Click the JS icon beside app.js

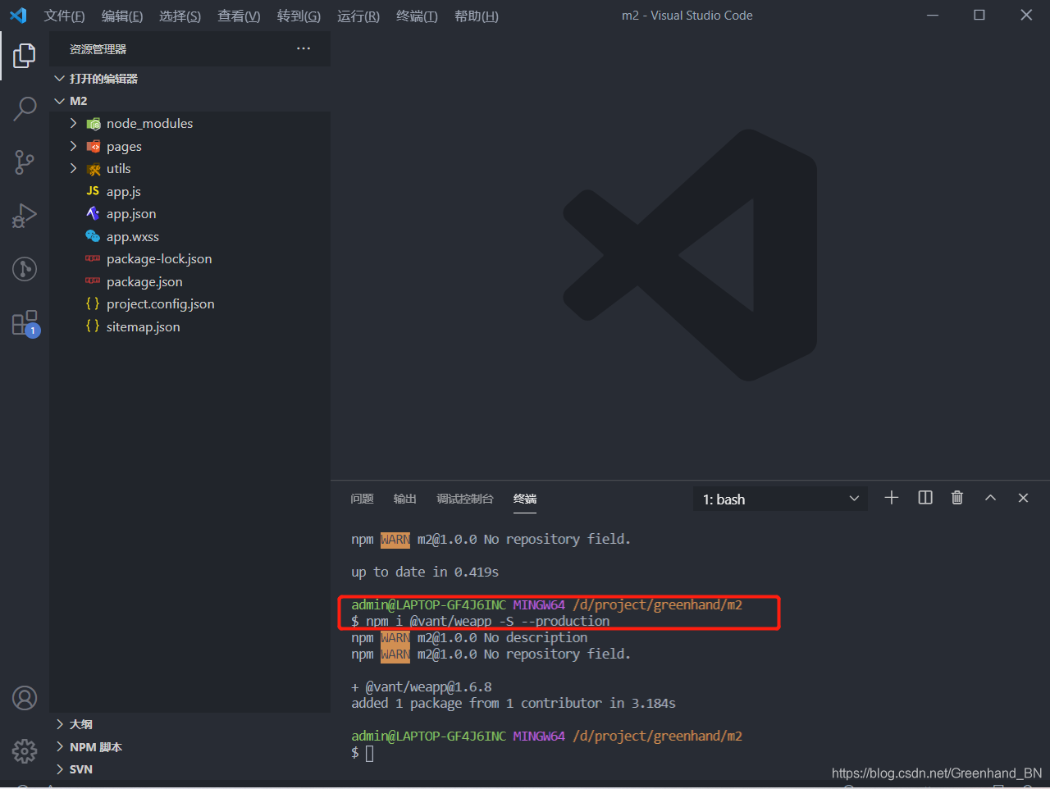coord(93,191)
